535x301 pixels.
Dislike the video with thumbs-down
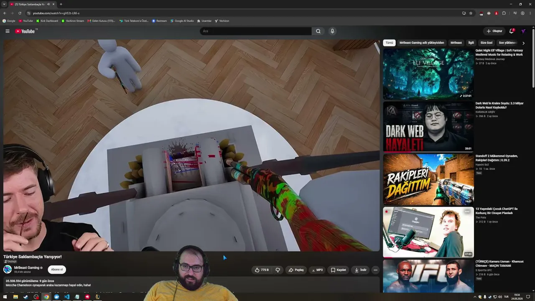tap(278, 270)
